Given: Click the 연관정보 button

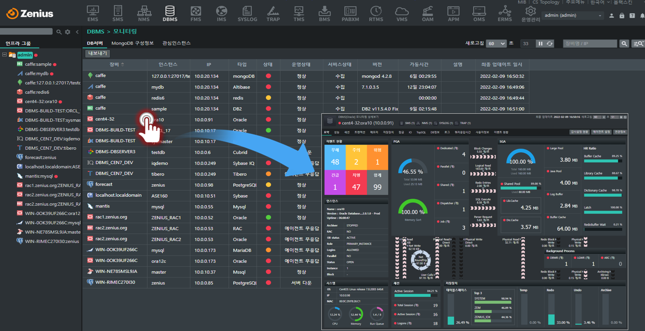Looking at the screenshot, I should [620, 132].
